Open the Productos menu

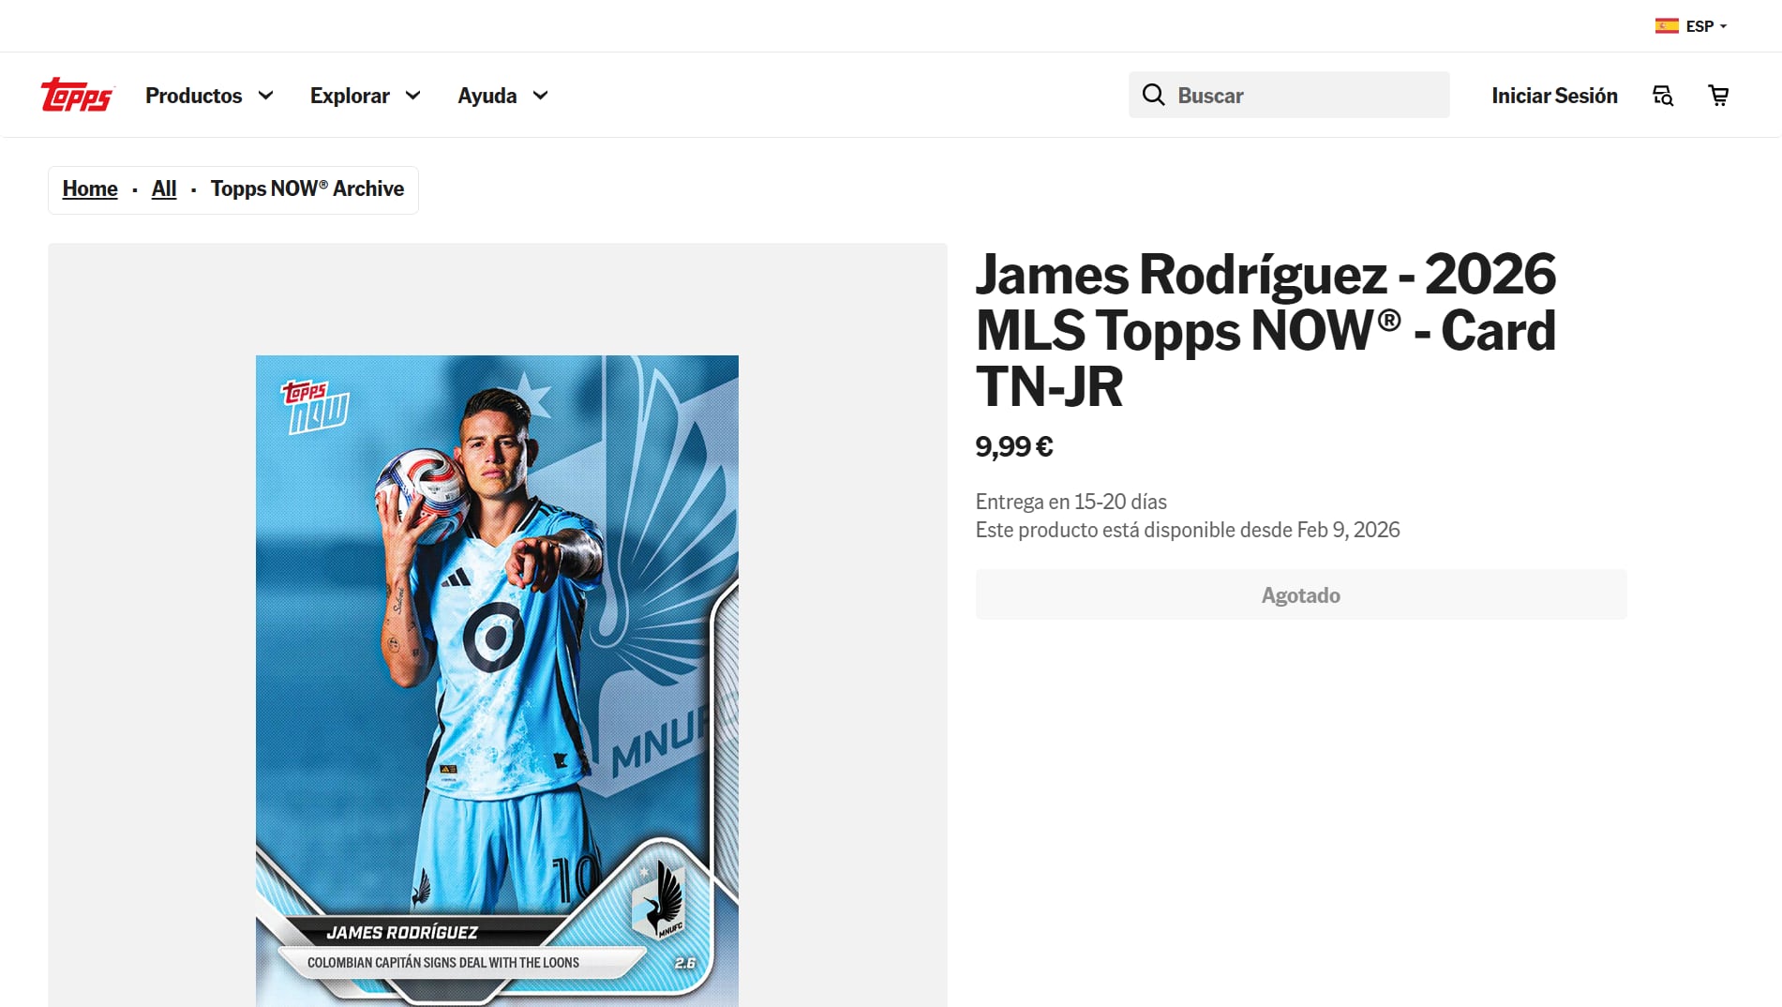tap(193, 95)
